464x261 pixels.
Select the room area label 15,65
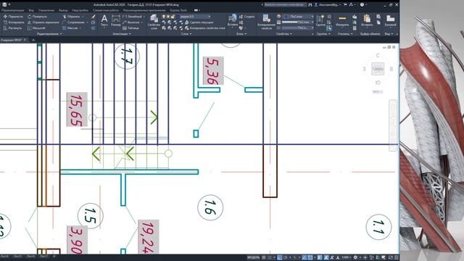click(77, 109)
